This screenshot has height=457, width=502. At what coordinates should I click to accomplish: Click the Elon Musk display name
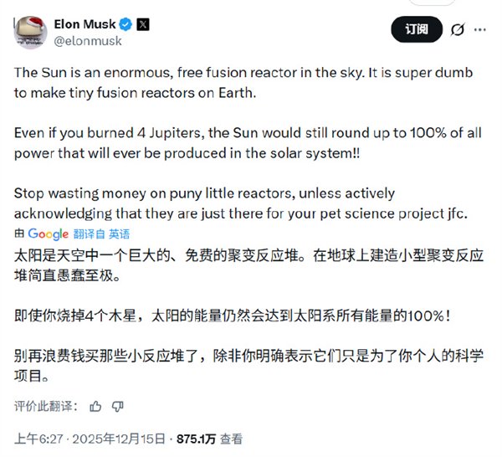coord(86,23)
